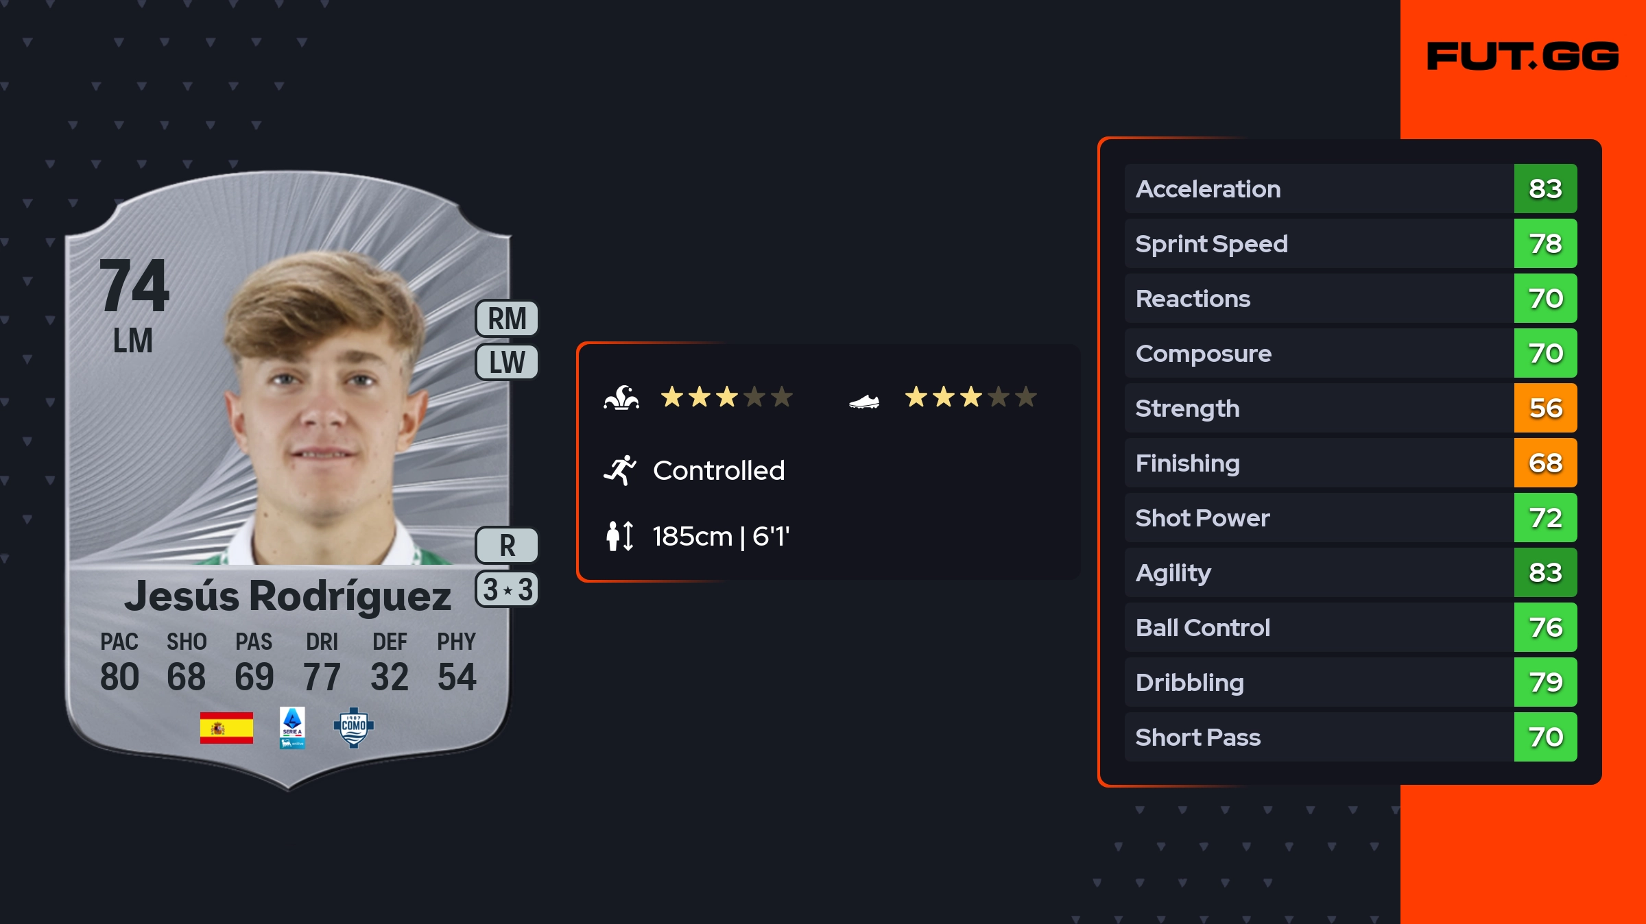The width and height of the screenshot is (1646, 924).
Task: Click the Short Pass stat row
Action: point(1318,737)
